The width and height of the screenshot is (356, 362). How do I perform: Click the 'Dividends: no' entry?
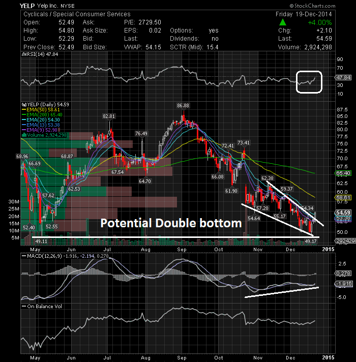pos(194,39)
